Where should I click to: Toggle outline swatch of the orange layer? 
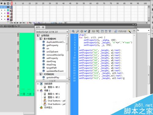point(8,16)
